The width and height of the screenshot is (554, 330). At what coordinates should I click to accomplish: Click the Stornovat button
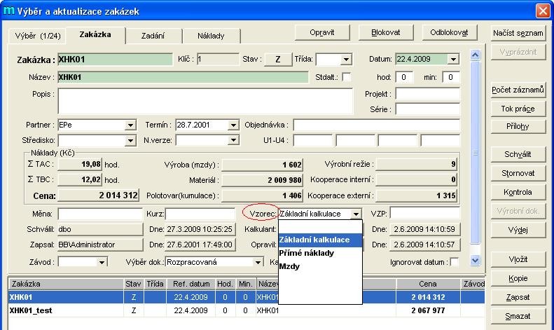coord(518,173)
